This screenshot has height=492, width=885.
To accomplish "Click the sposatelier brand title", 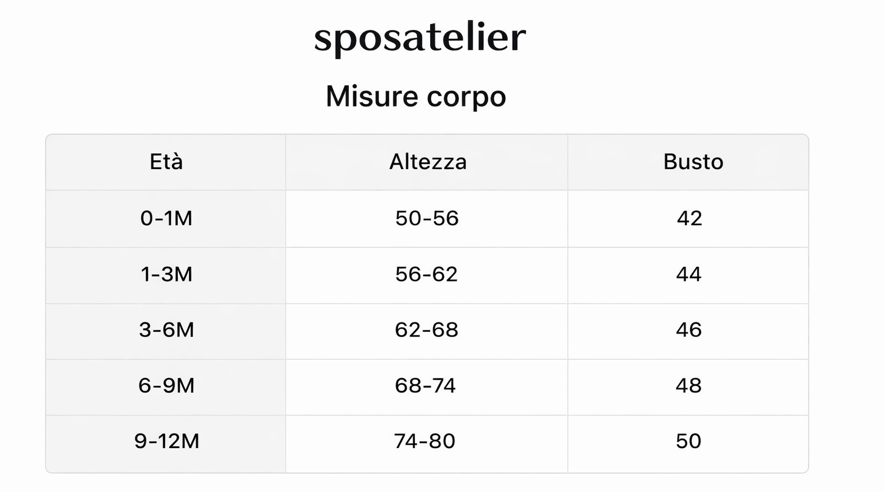I will [420, 39].
